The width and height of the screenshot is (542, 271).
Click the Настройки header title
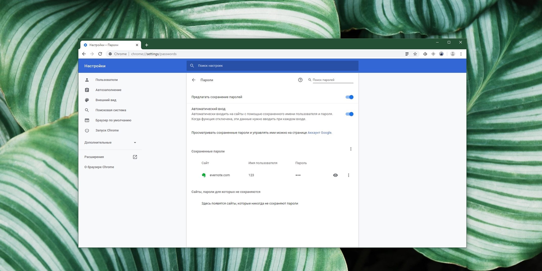(x=95, y=66)
